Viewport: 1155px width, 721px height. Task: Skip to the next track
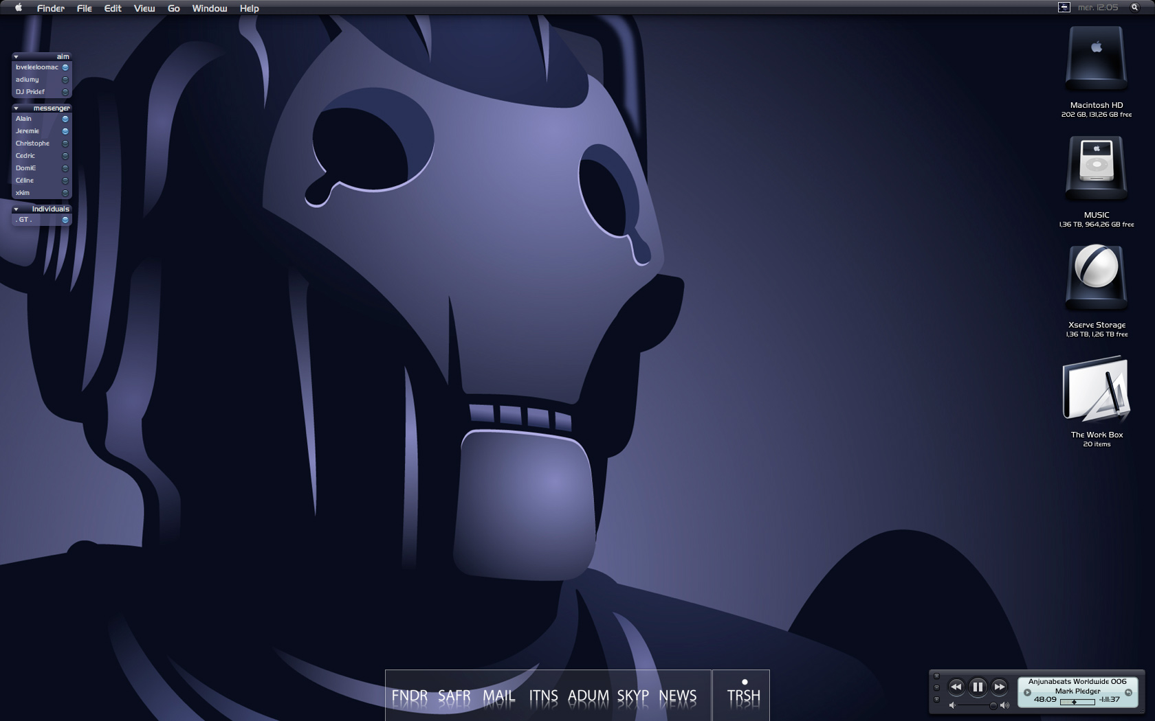click(x=999, y=687)
